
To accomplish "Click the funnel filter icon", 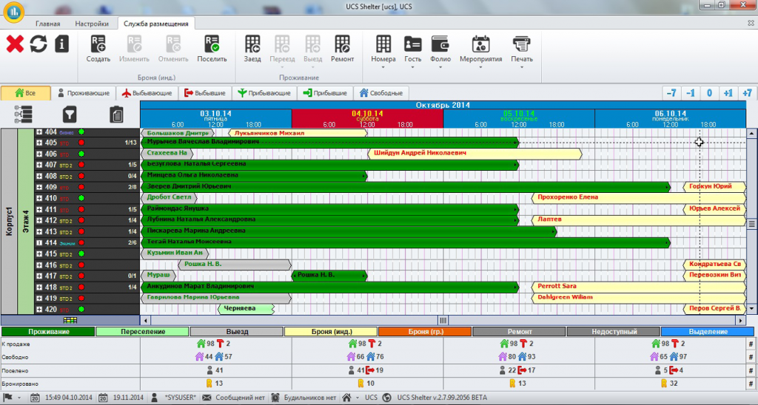I will pos(69,114).
